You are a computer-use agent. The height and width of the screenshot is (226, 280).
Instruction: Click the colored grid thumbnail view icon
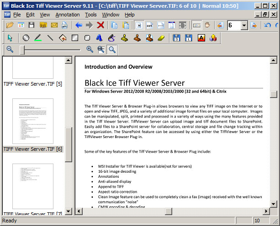(x=21, y=25)
